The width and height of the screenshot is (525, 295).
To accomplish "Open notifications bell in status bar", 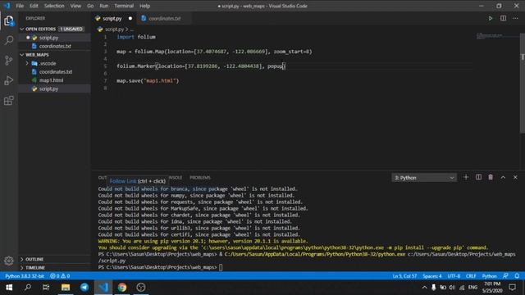I will pyautogui.click(x=517, y=276).
